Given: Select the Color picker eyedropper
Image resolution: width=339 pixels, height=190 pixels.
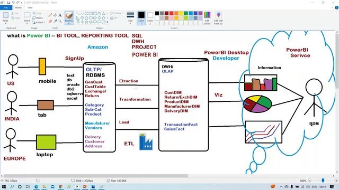Looking at the screenshot, I should pyautogui.click(x=55, y=21).
